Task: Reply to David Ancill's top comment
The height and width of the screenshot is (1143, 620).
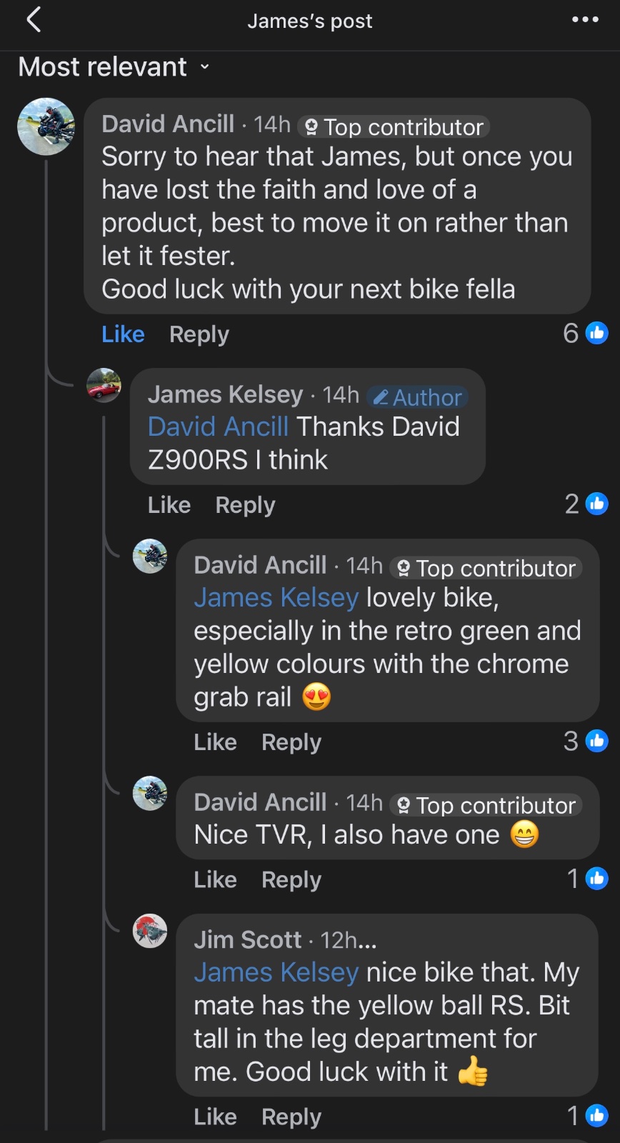Action: 199,334
